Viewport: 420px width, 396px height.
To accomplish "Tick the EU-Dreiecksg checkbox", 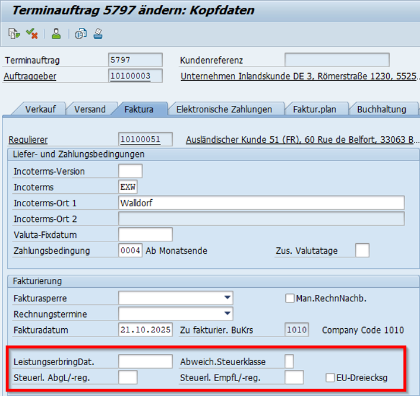I will (330, 377).
